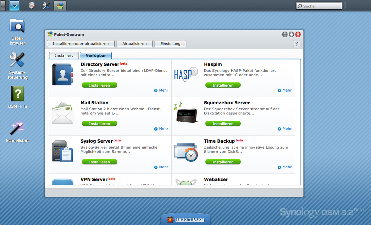Image resolution: width=371 pixels, height=225 pixels.
Task: Click the Report Bugs ladybug icon
Action: [170, 219]
